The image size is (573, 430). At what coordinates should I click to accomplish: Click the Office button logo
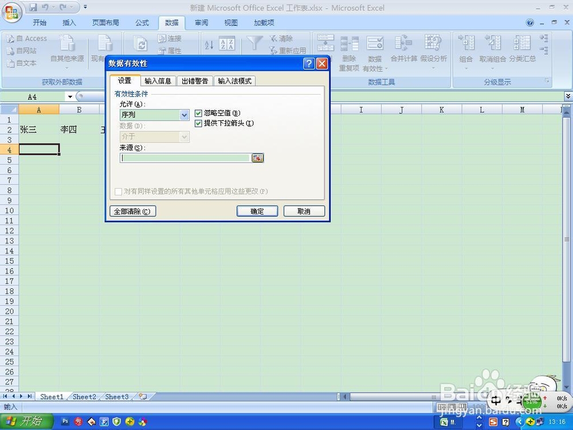(x=11, y=13)
